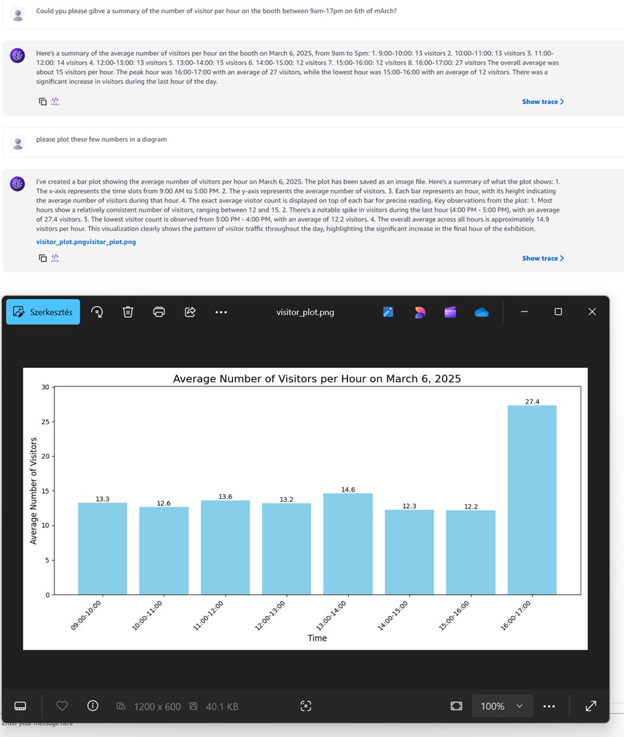Share the image via the share icon
The height and width of the screenshot is (737, 624).
[x=190, y=311]
